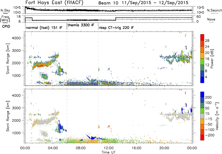
Task: Click the 'Velocity [m s-1]' color bar label
Action: tap(217, 116)
